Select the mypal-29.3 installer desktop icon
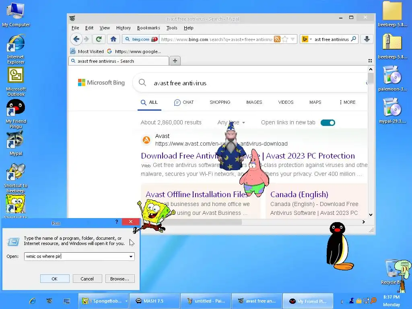Image resolution: width=412 pixels, height=309 pixels. 392,111
